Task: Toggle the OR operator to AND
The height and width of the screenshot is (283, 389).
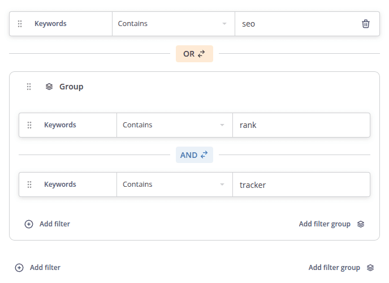Action: pyautogui.click(x=194, y=54)
